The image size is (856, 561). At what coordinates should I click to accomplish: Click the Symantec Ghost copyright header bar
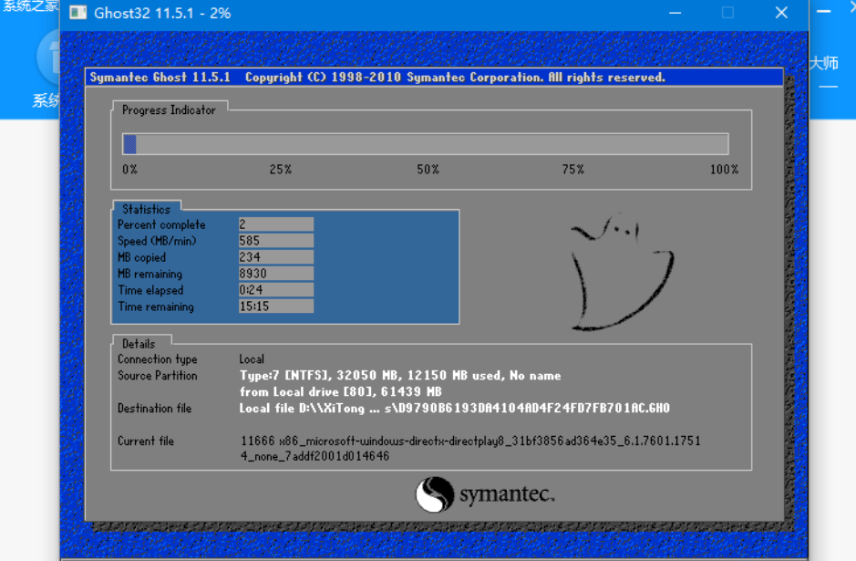click(434, 78)
